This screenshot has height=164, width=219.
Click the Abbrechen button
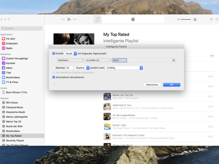click(152, 85)
